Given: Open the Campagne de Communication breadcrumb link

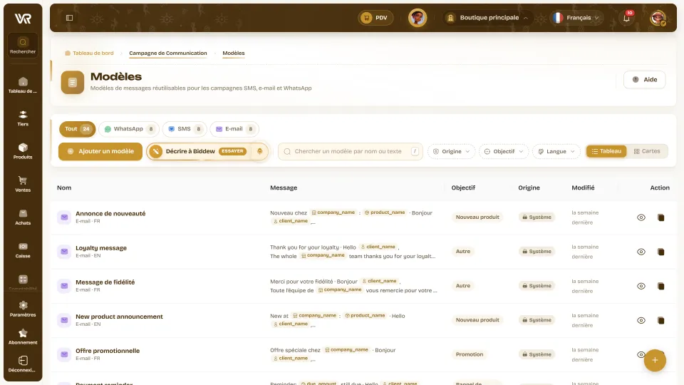Looking at the screenshot, I should pyautogui.click(x=168, y=53).
